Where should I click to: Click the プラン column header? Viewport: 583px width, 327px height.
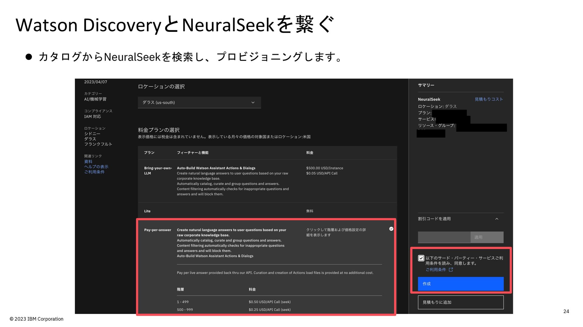149,153
